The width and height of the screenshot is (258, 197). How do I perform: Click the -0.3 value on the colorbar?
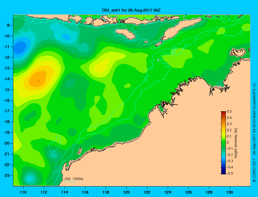tap(230, 161)
